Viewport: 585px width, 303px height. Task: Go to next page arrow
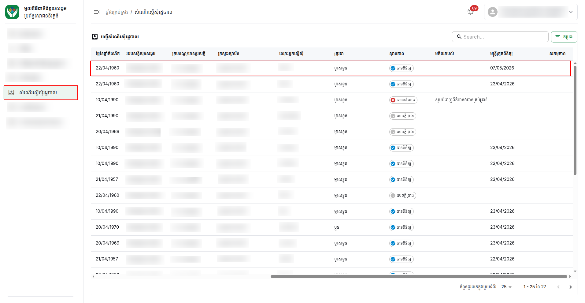click(x=570, y=287)
